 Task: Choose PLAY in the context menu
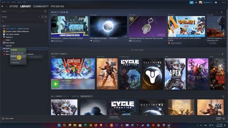[x=18, y=50]
